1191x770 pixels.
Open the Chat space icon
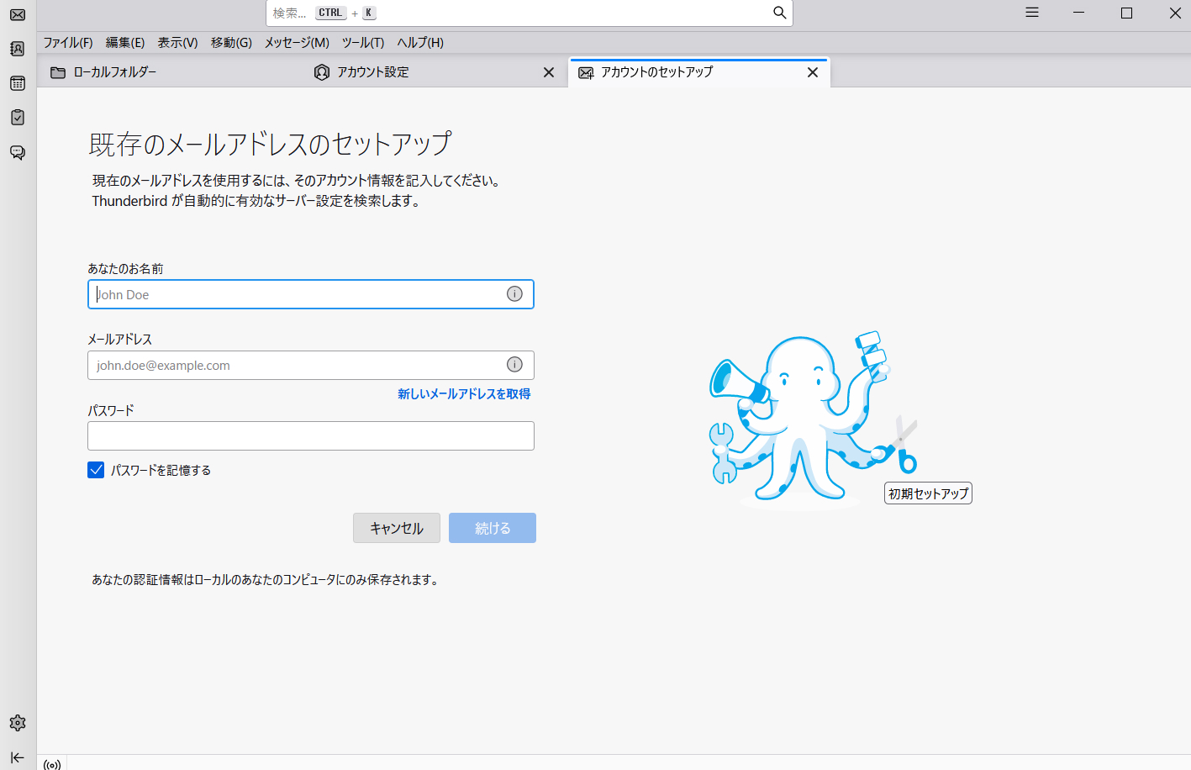tap(18, 152)
